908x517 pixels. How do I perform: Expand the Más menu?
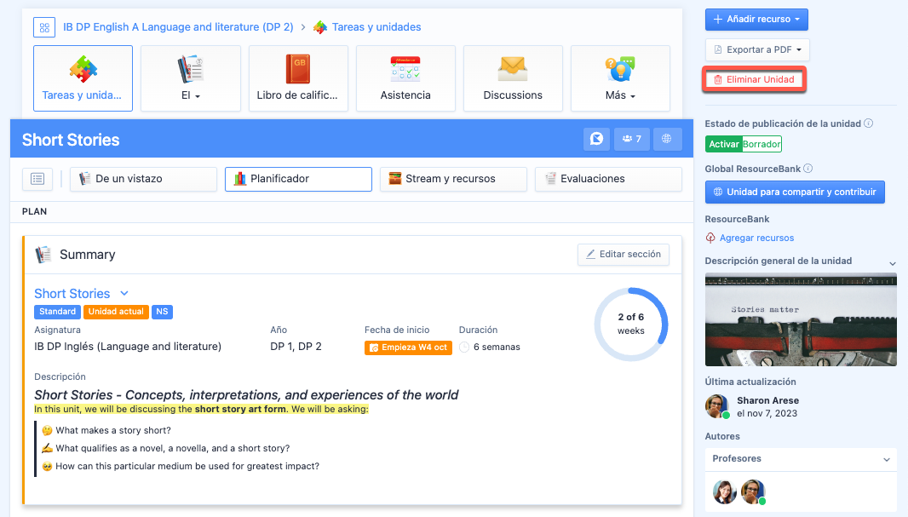pos(620,78)
